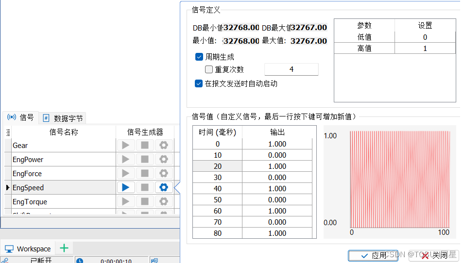
Task: Click output value in the 70 ms row
Action: point(277,222)
